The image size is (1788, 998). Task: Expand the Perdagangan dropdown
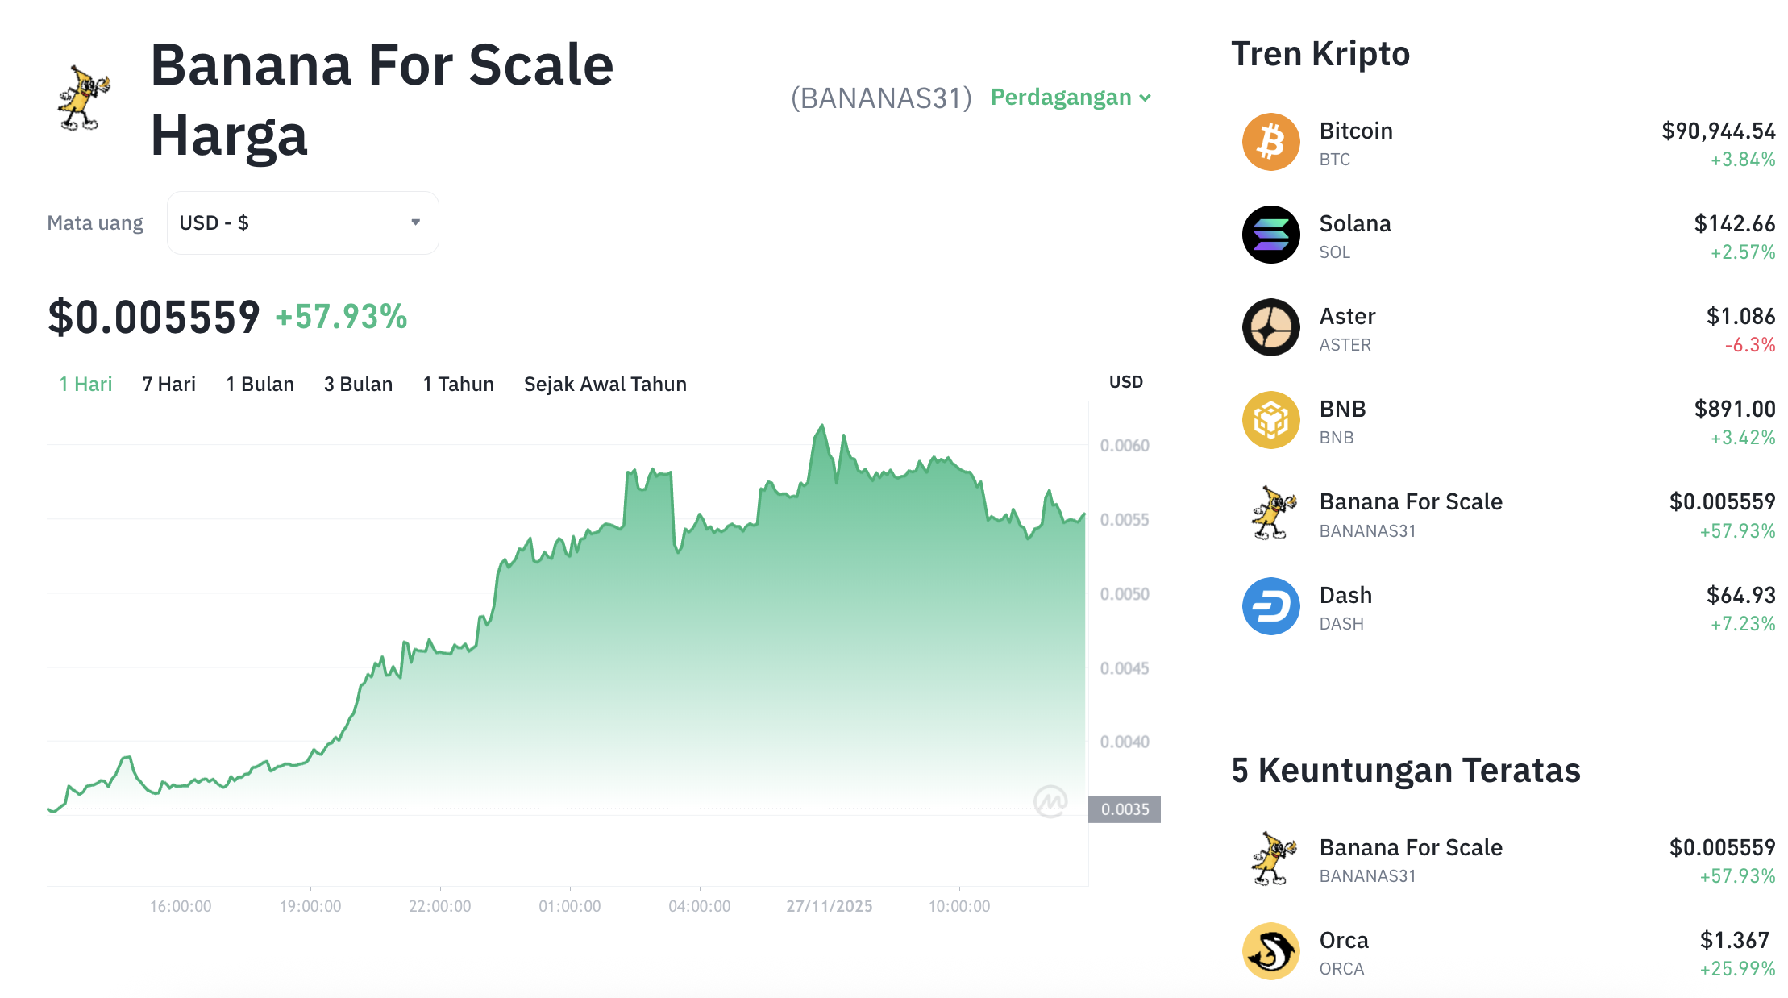[x=1069, y=97]
